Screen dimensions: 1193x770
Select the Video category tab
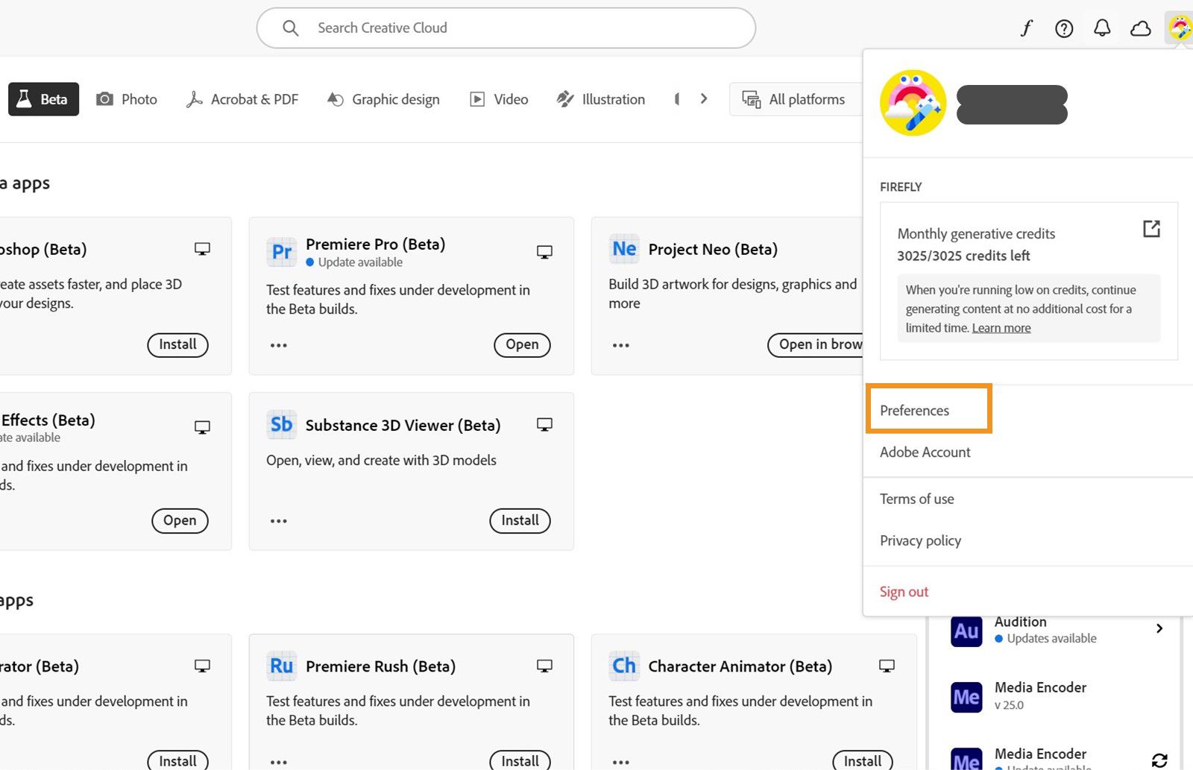click(x=499, y=99)
